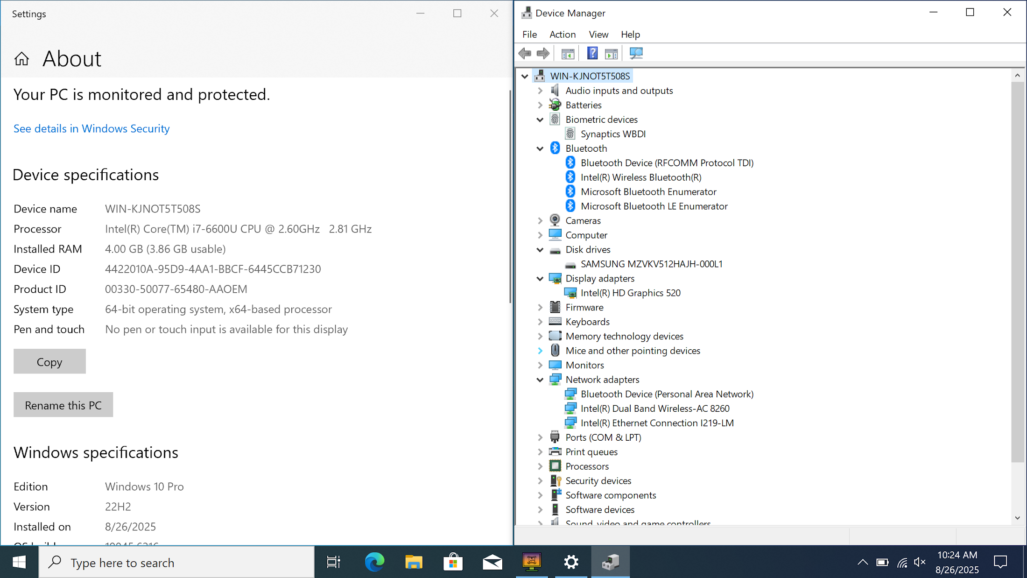Click the Ports (COM & LPT) icon
The image size is (1027, 578).
click(555, 437)
